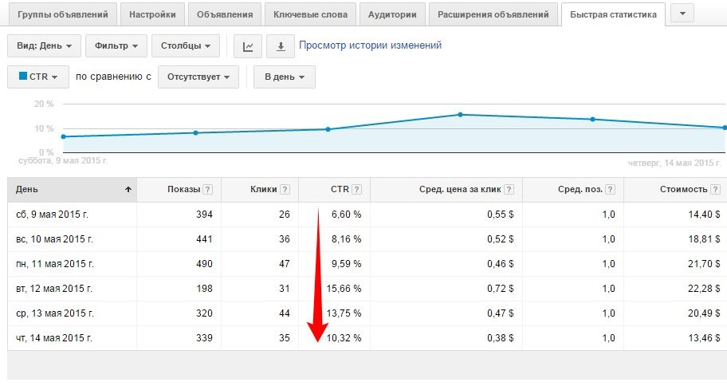727x386 pixels.
Task: Click the 22,28 $ cost cell
Action: (704, 289)
